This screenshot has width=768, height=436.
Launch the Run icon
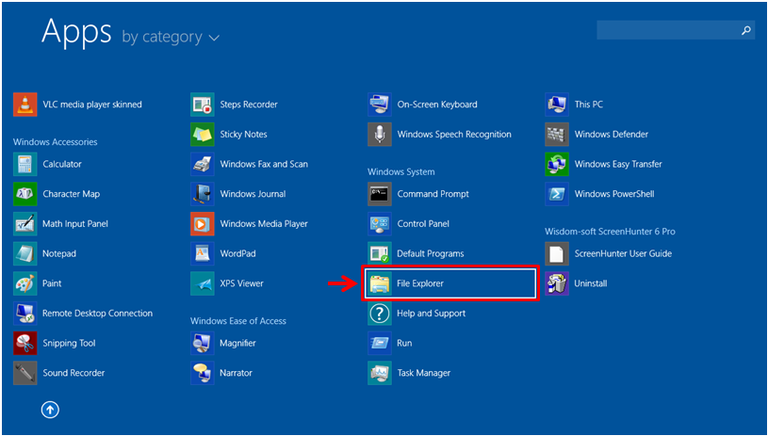pyautogui.click(x=380, y=343)
